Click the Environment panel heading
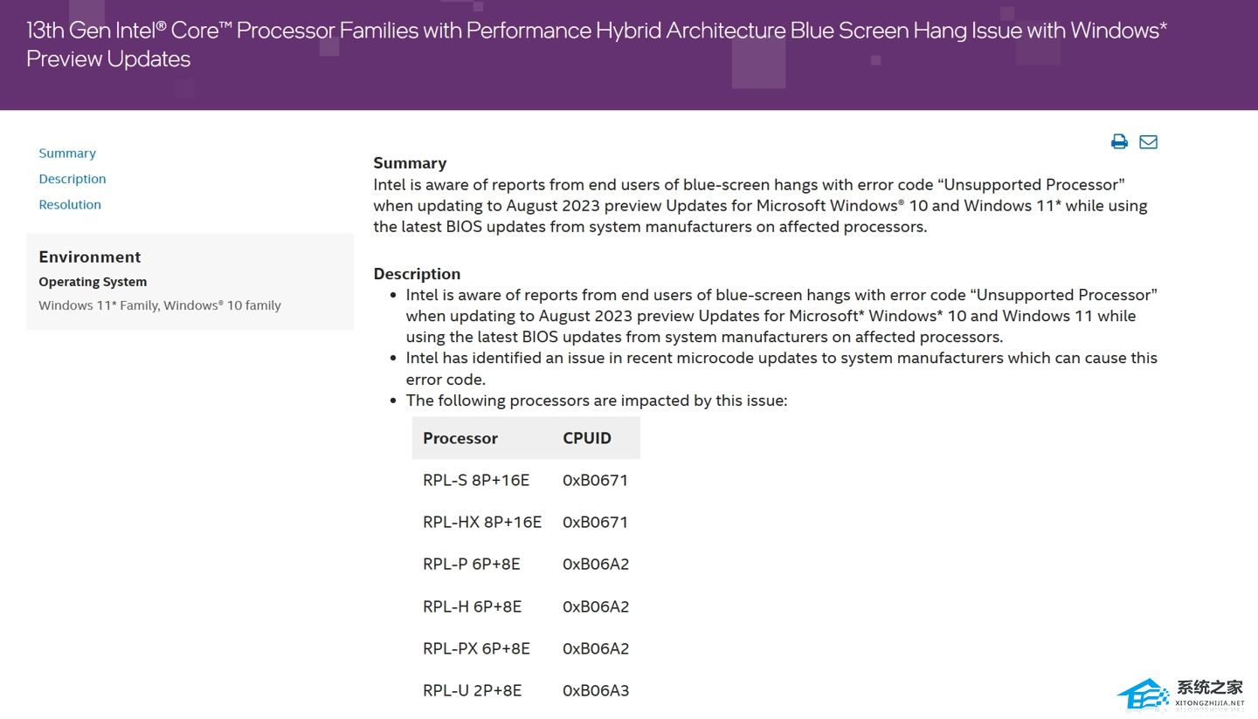Viewport: 1258px width, 719px height. (90, 257)
